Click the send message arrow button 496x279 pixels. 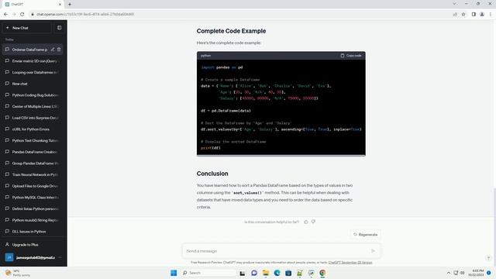click(373, 251)
